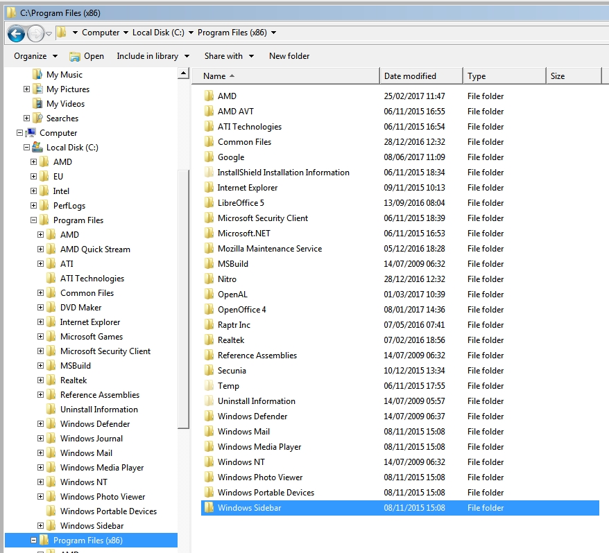Open dropdown arrow after Computer in address bar
Screen dimensions: 609x553
pyautogui.click(x=126, y=33)
